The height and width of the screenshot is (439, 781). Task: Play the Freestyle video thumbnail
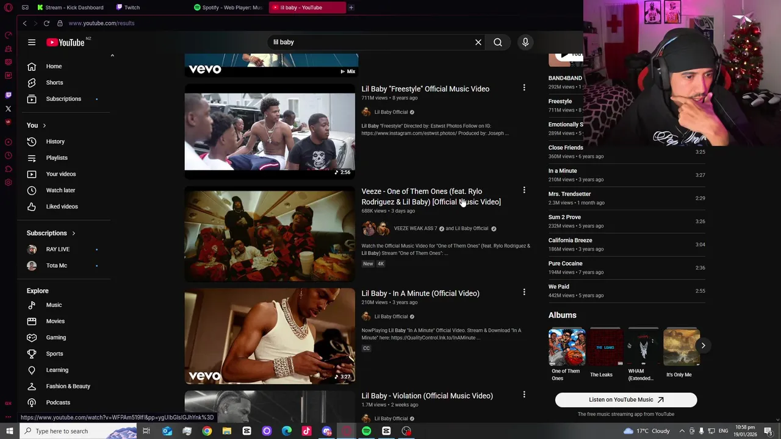(270, 131)
